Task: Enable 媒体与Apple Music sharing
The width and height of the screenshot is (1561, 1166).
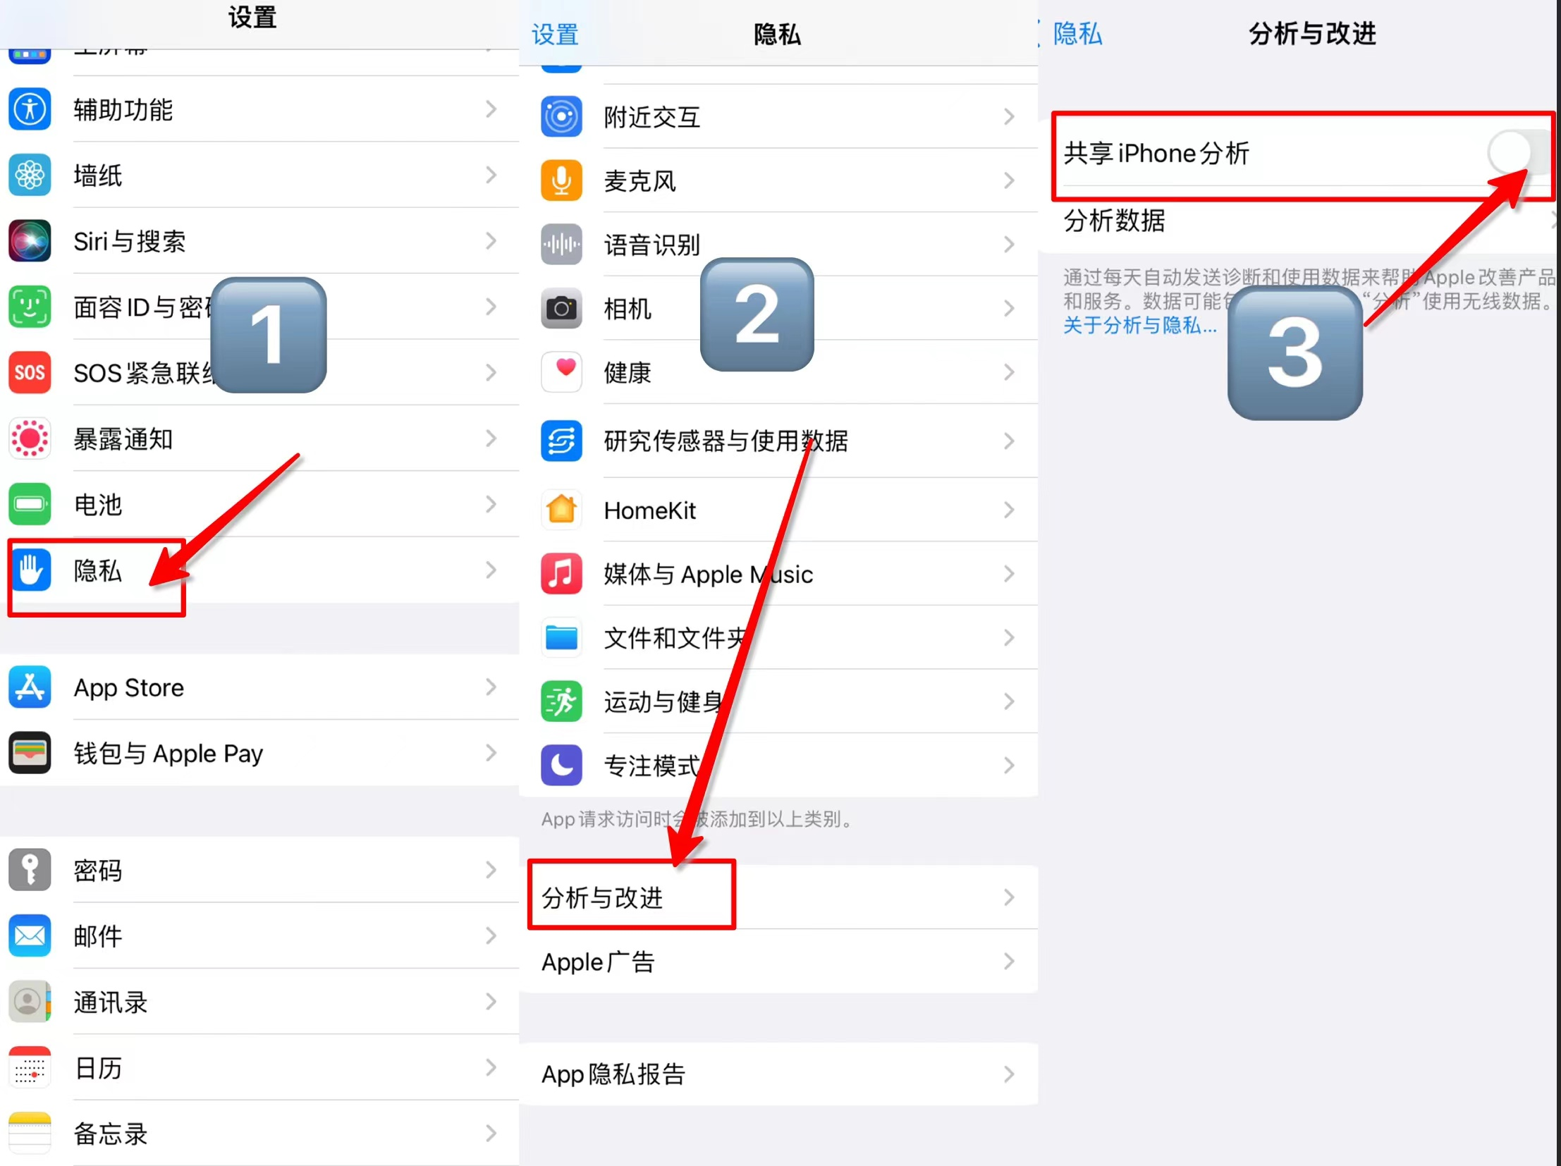Action: [779, 575]
